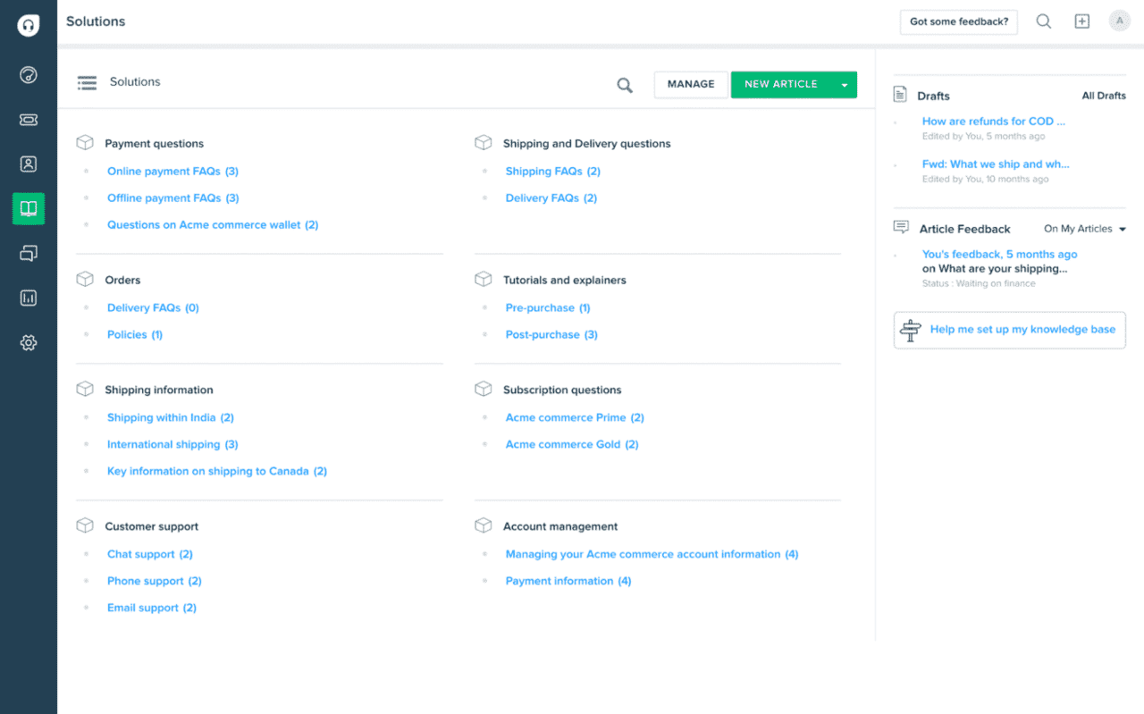Open the Reports chart icon in sidebar

29,298
